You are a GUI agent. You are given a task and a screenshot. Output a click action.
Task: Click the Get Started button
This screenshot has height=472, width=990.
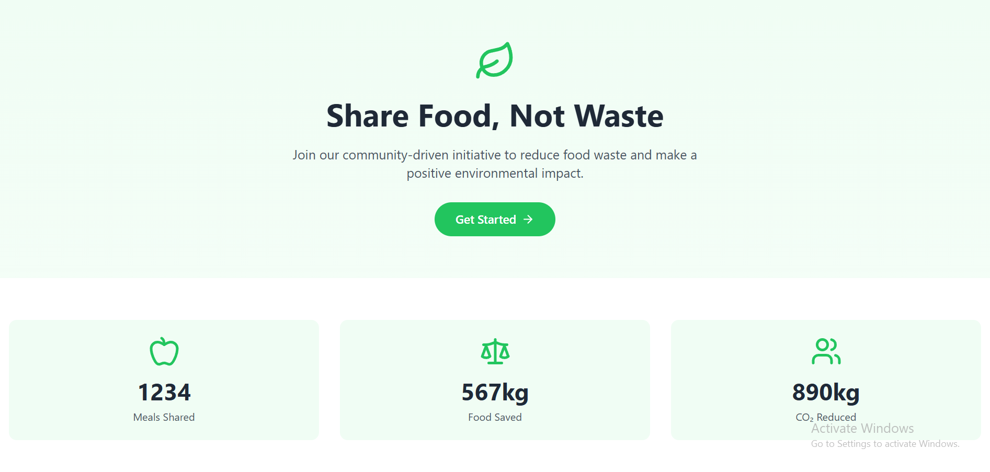(495, 219)
